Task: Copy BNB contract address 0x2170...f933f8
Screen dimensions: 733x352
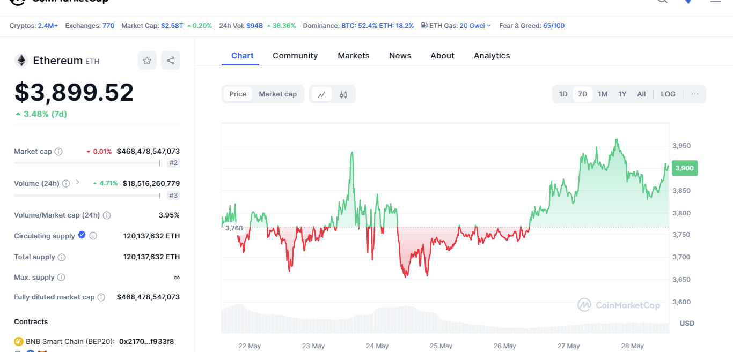Action: point(146,341)
